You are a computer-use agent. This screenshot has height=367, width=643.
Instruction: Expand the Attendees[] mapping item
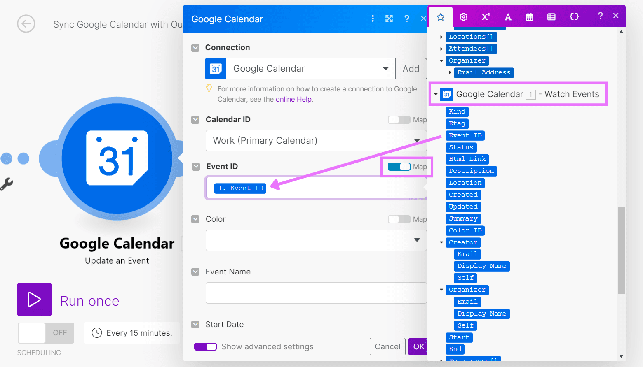point(441,49)
